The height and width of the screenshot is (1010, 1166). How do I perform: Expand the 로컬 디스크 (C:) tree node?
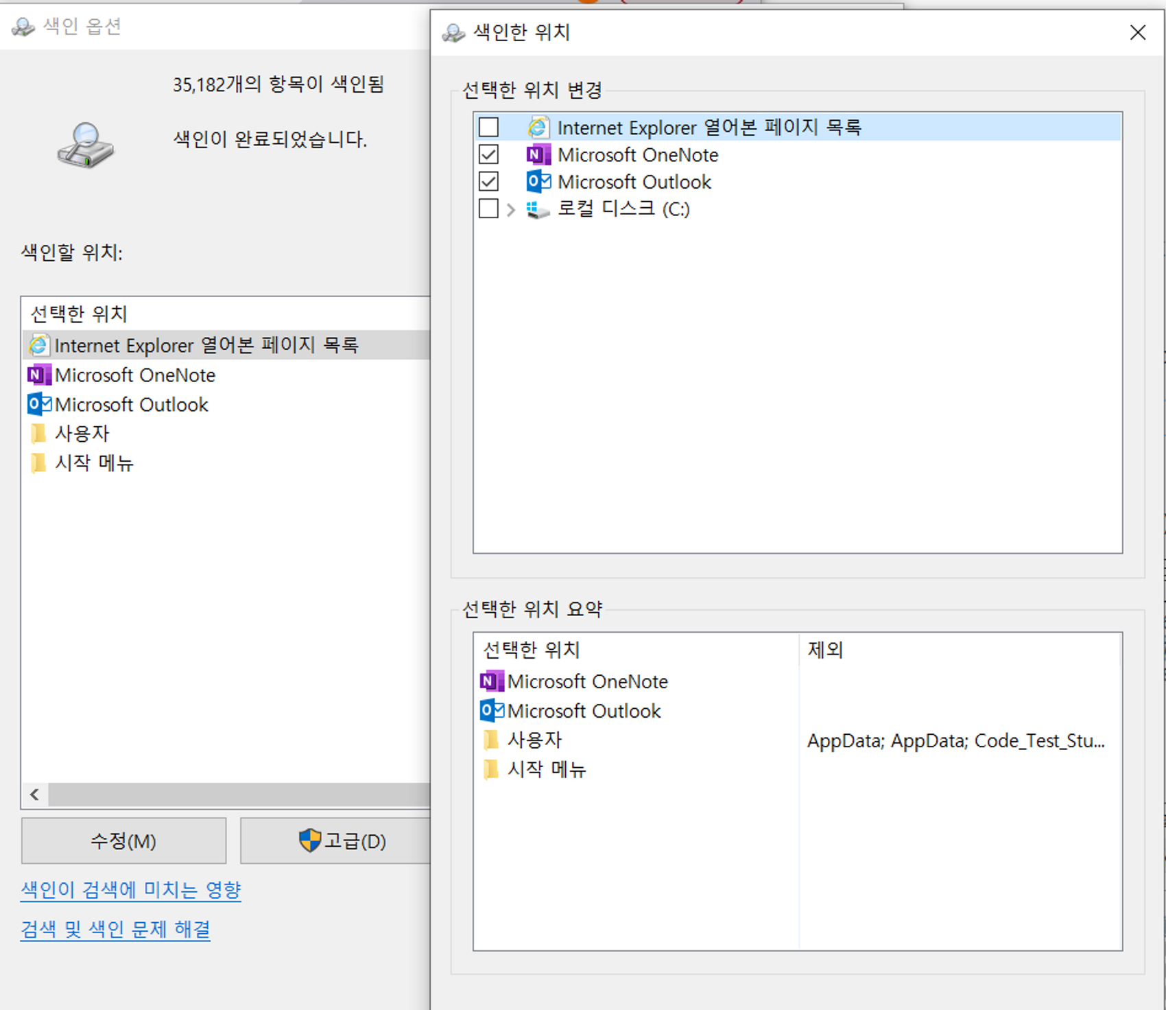point(510,209)
